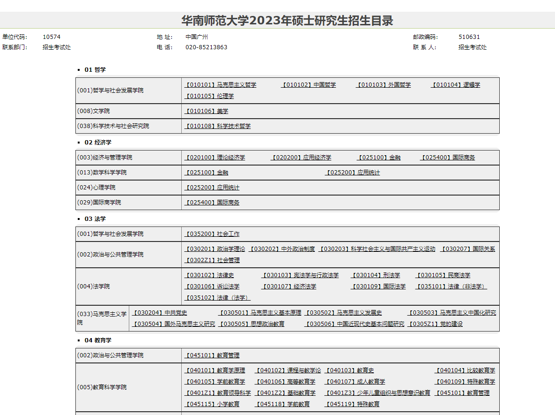This screenshot has width=555, height=415.
Task: Open the 【045118】学前教育 link
Action: point(282,404)
